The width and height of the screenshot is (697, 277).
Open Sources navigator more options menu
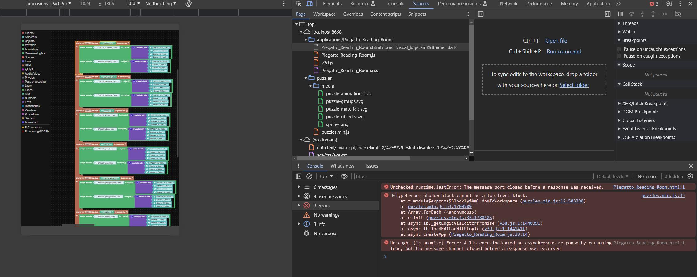click(x=468, y=14)
